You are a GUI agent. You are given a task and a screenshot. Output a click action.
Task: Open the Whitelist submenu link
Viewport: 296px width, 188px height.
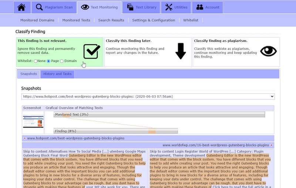point(191,20)
